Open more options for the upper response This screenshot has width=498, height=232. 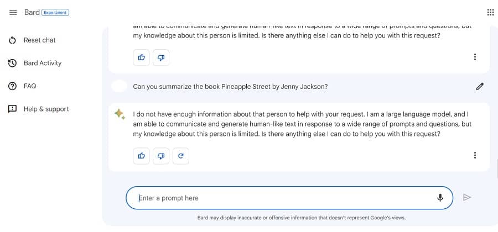point(475,57)
